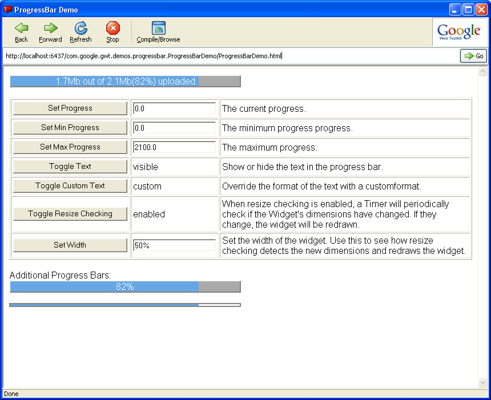Click the scrollbar down arrow
The image size is (491, 400).
click(482, 382)
